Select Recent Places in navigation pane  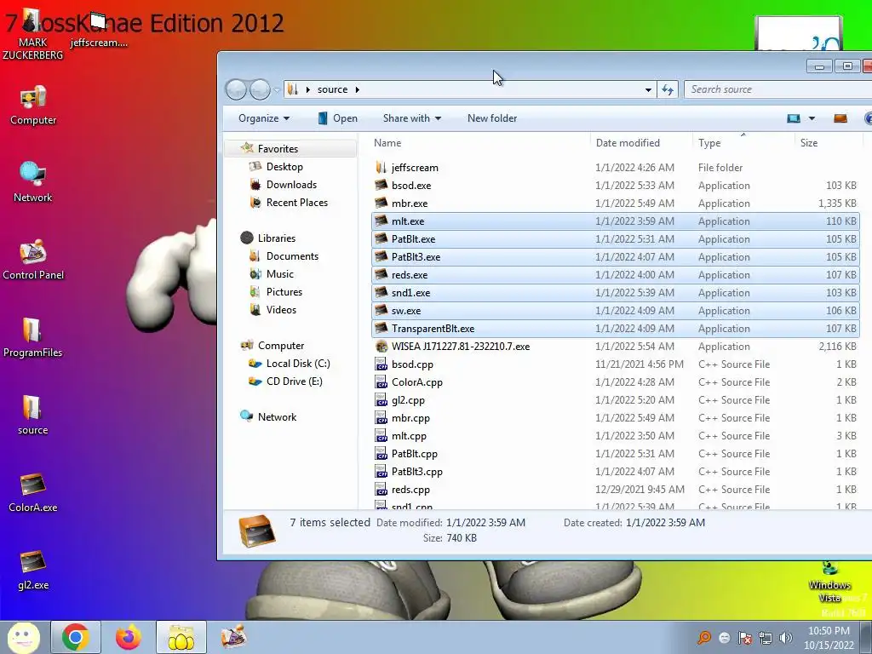[x=296, y=203]
